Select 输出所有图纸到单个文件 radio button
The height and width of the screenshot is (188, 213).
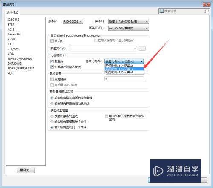(52, 121)
